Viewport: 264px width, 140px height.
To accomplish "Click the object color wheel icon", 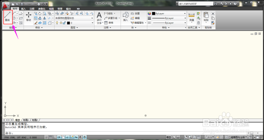I will (149, 13).
